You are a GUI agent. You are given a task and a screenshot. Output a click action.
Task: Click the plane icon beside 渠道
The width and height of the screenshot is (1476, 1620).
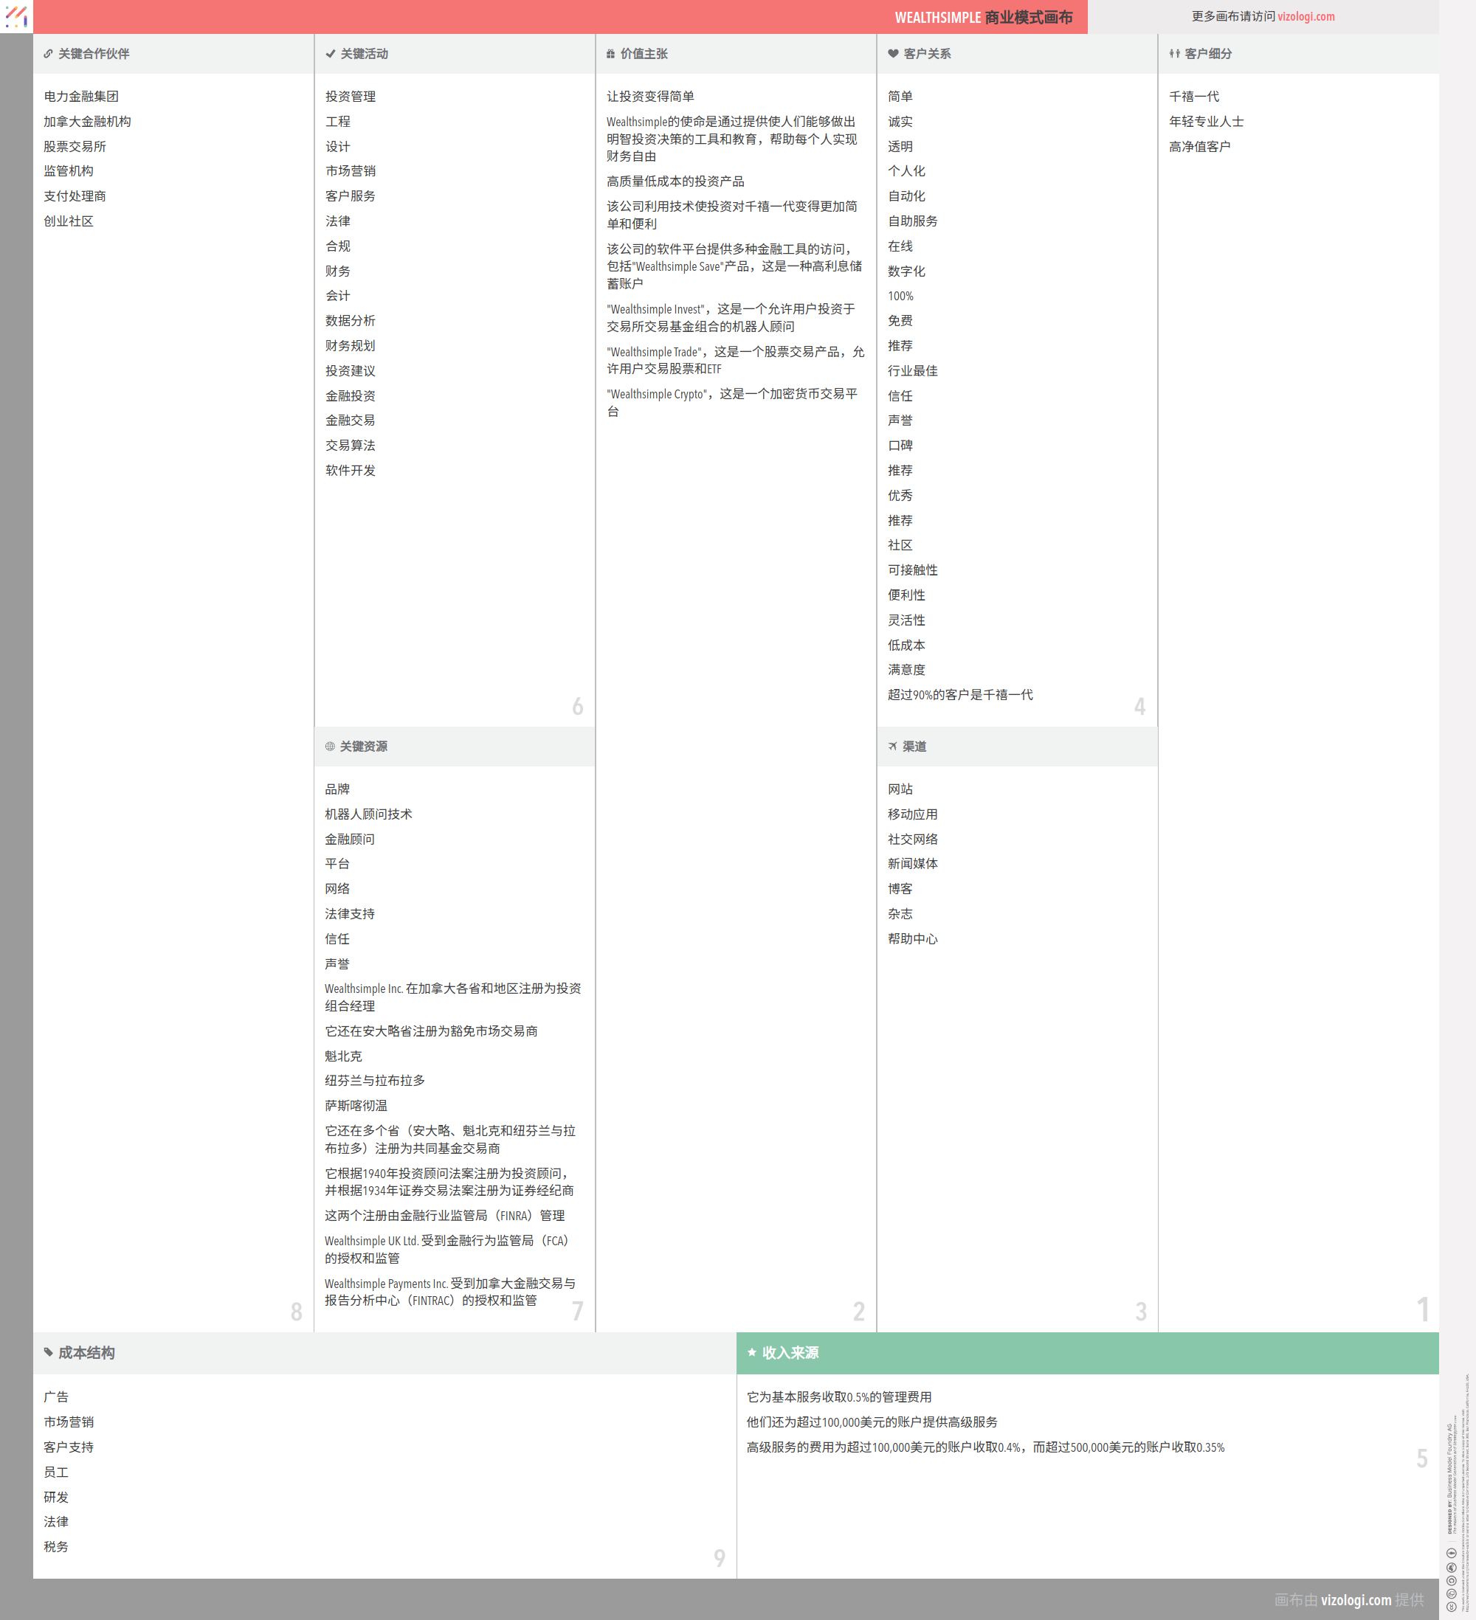(x=892, y=747)
